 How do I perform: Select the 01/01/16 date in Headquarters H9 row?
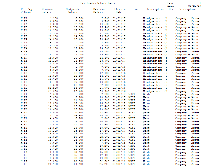tap(119, 91)
